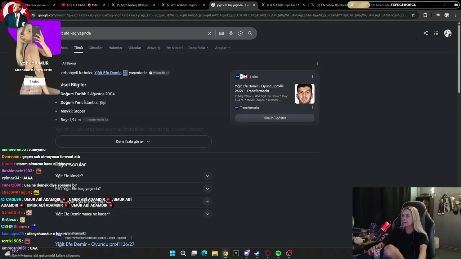Switch to the "Görseller" tab

pyautogui.click(x=95, y=48)
